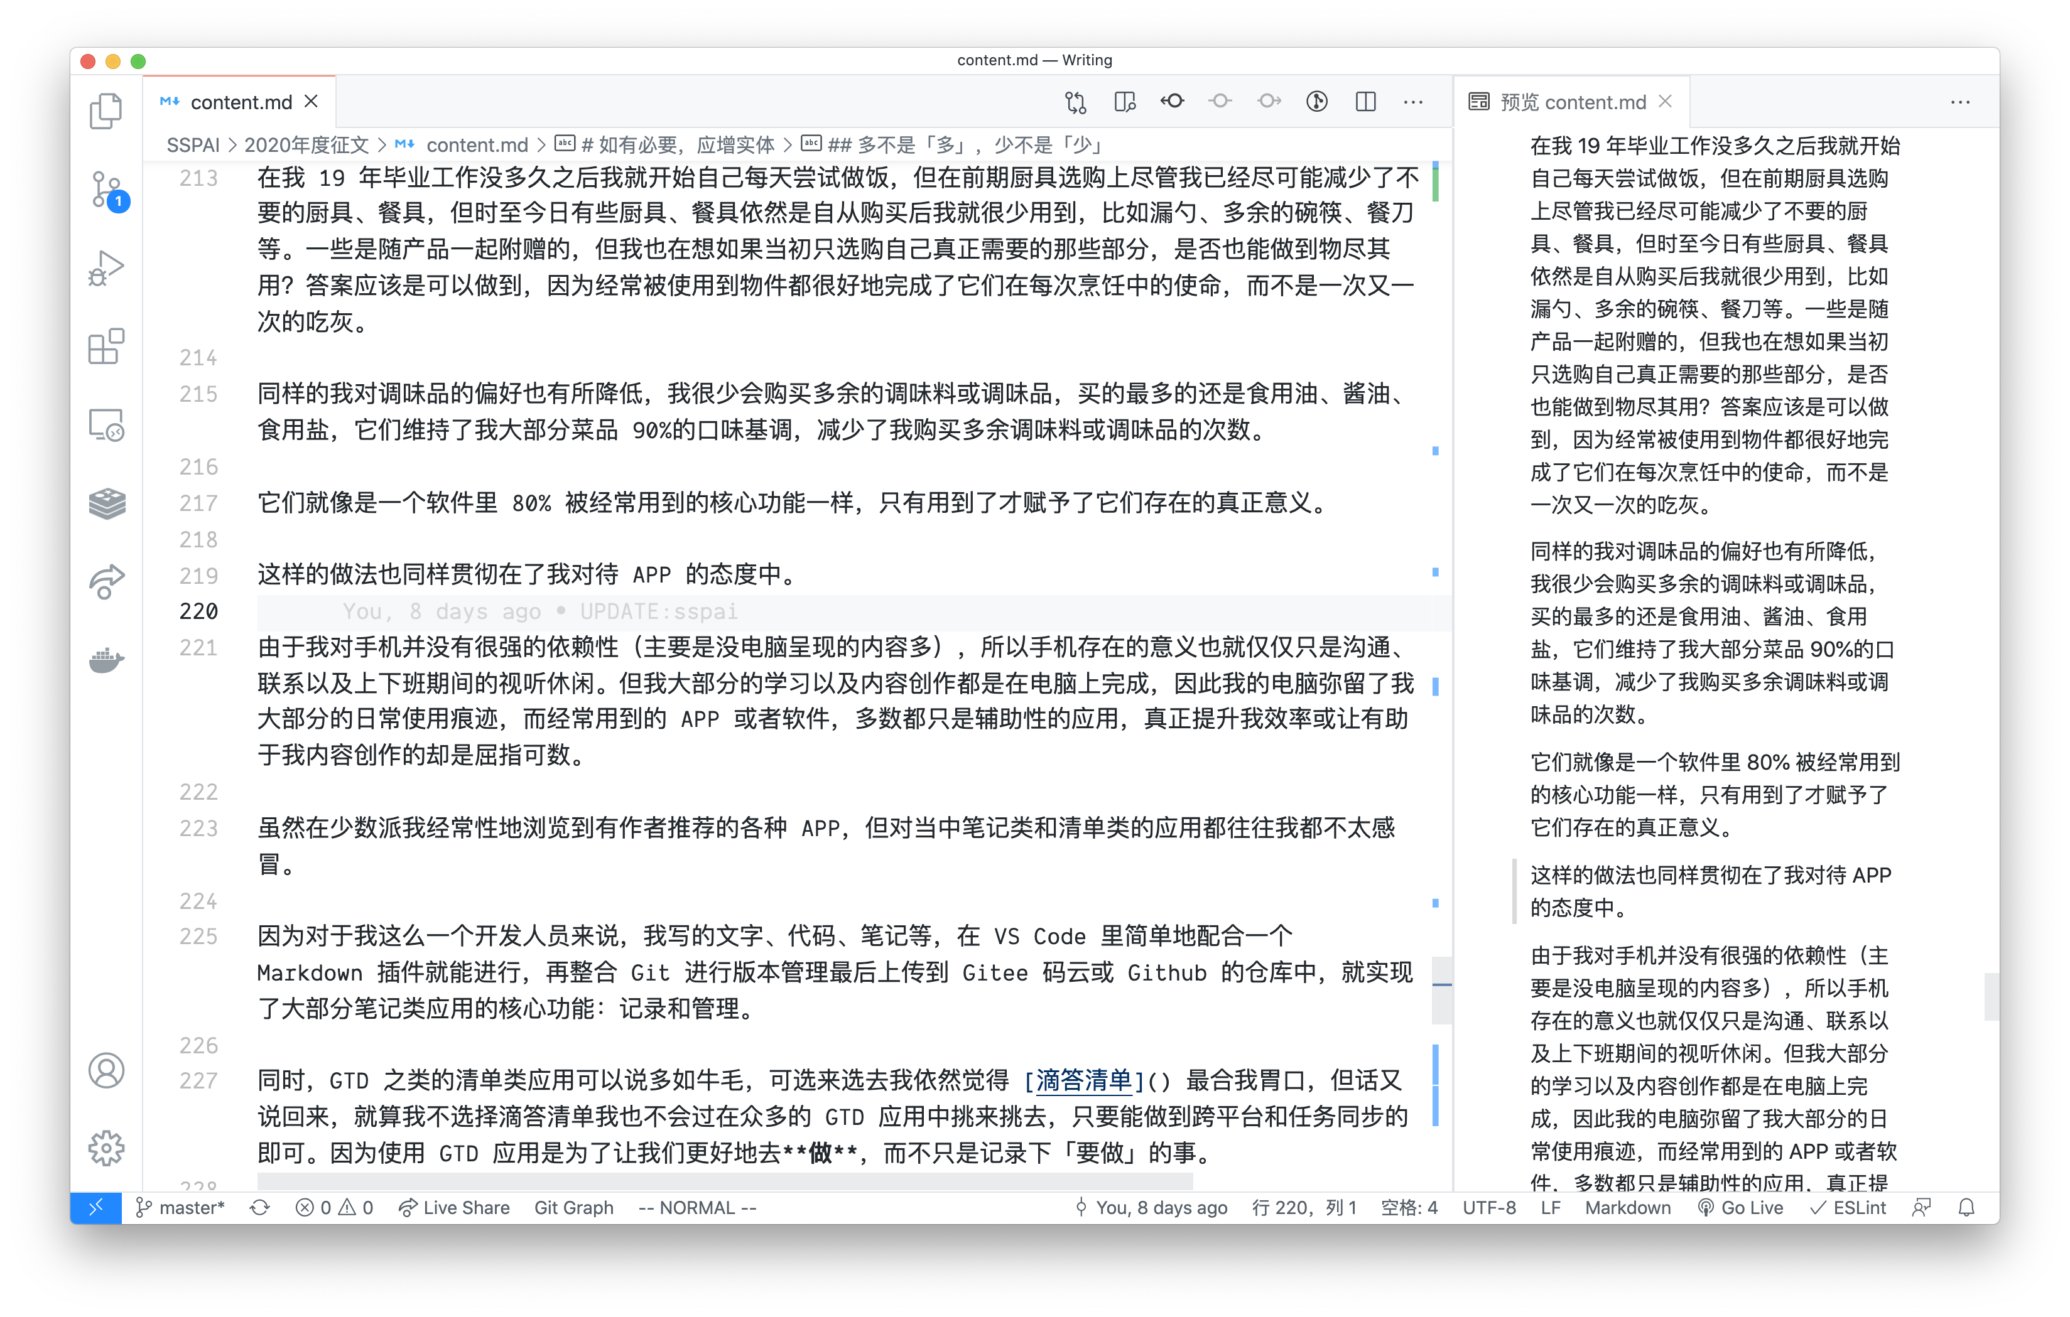Screen dimensions: 2070x1317
Task: Click notifications bell in status bar
Action: point(1966,1207)
